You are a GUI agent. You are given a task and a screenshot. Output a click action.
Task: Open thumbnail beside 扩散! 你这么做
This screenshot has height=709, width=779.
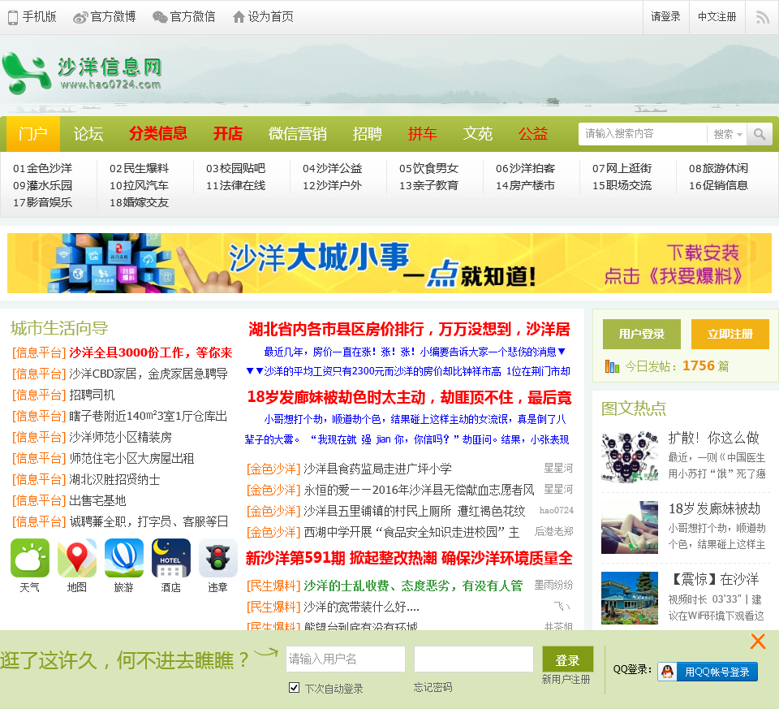[630, 457]
